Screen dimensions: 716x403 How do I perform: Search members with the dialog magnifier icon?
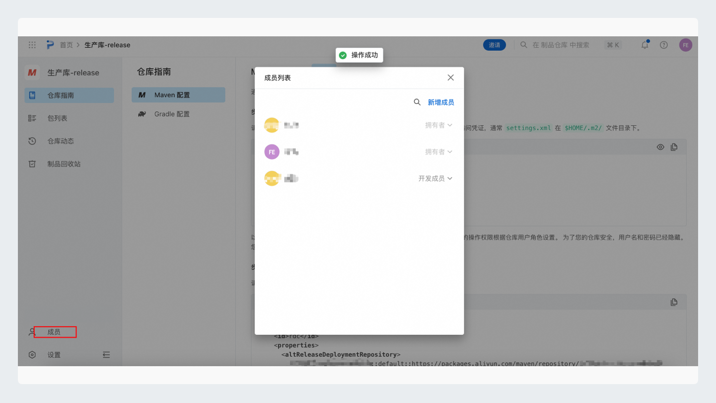point(417,102)
